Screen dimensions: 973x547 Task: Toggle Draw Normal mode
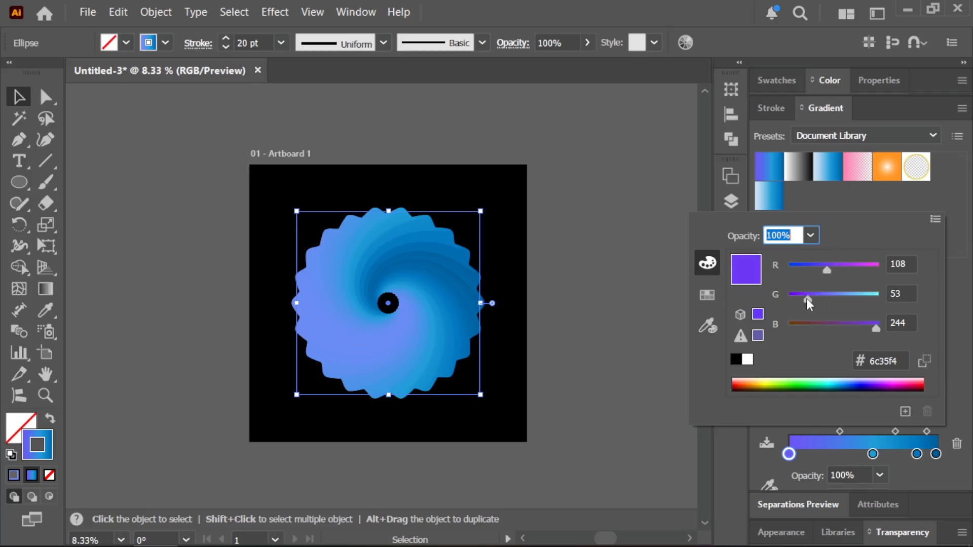14,497
